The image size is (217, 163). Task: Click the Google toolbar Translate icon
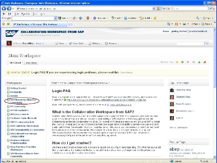pyautogui.click(x=125, y=18)
